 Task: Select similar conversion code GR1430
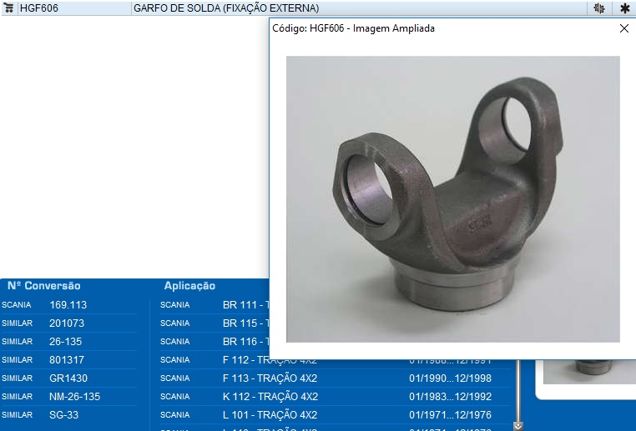pos(68,378)
